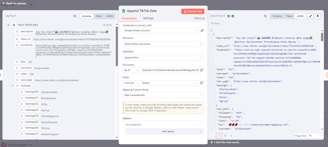The height and width of the screenshot is (147, 328).
Task: Open the Sheet1 selection dropdown
Action: [x=170, y=83]
